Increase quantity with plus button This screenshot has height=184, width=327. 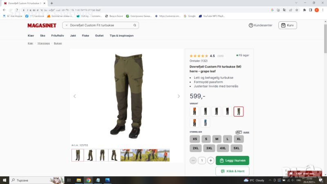point(211,161)
